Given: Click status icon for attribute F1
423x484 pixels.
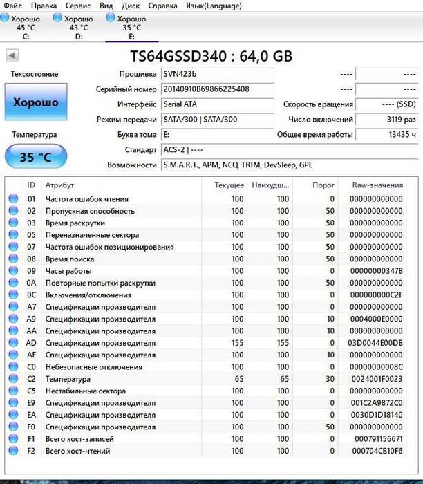Looking at the screenshot, I should tap(13, 438).
